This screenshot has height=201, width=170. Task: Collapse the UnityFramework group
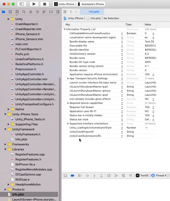point(5,129)
